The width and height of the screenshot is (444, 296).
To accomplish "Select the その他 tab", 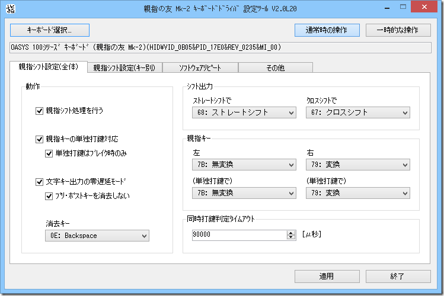I will [x=275, y=67].
